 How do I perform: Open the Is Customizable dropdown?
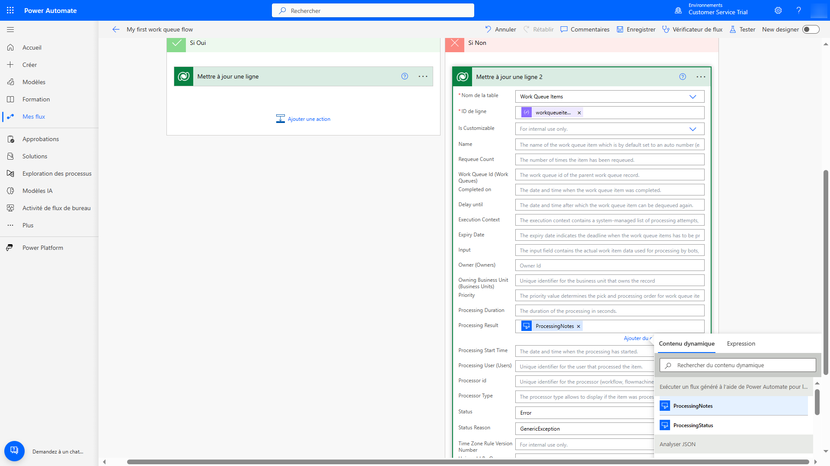pos(693,129)
